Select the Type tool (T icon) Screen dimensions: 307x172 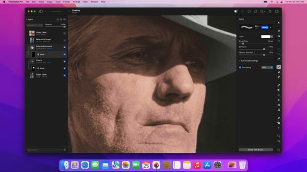point(279,128)
